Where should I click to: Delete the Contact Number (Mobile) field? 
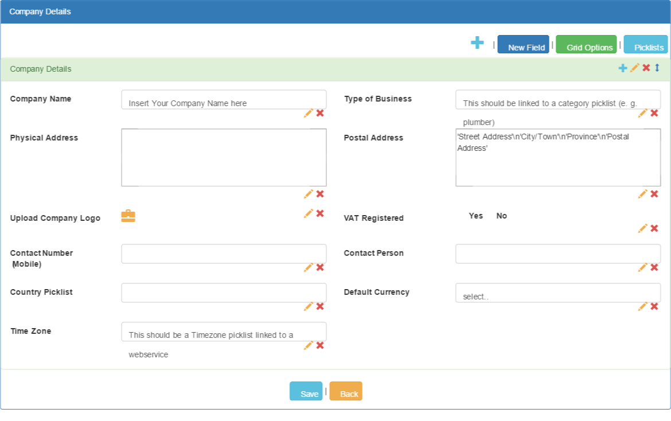(x=320, y=267)
